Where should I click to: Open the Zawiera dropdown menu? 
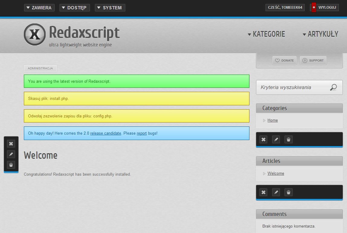click(39, 8)
